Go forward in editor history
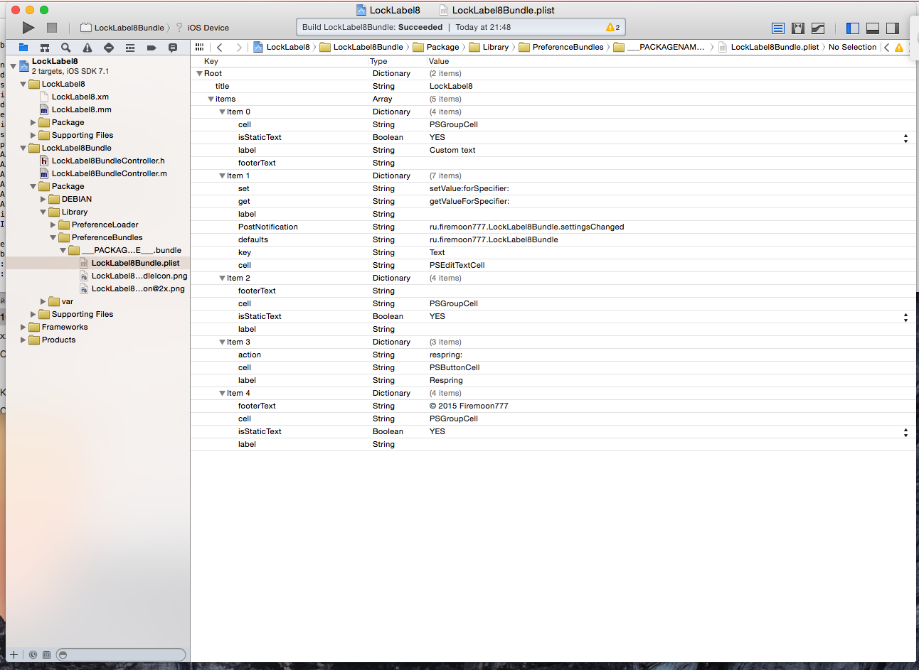919x670 pixels. (239, 47)
